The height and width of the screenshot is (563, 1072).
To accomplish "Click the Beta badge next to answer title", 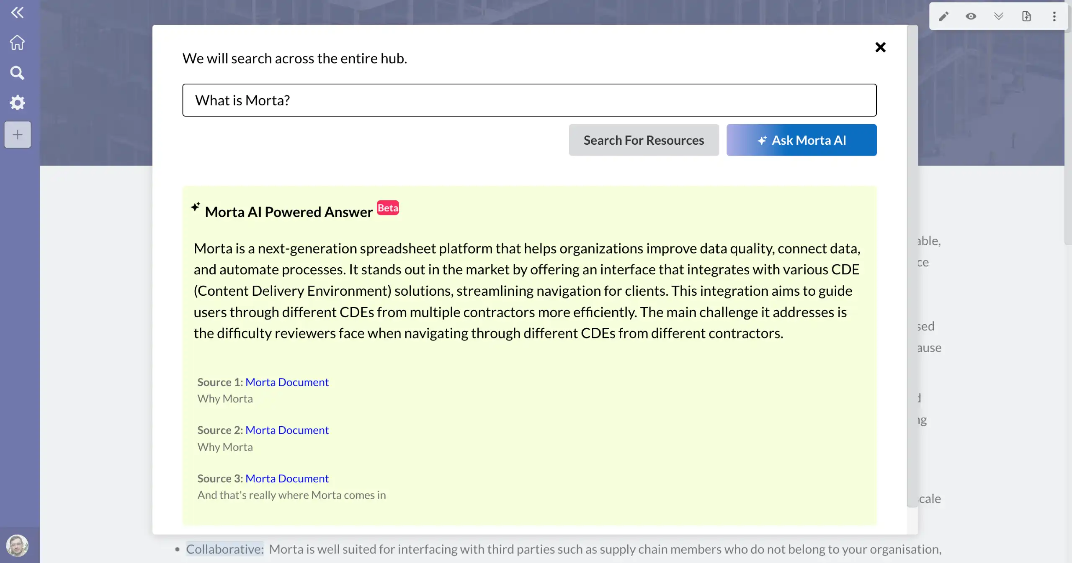I will point(388,208).
